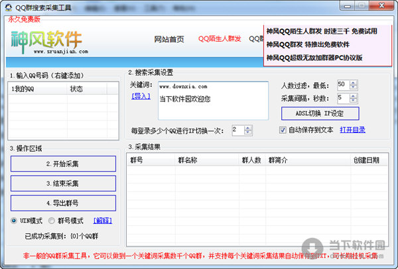Image resolution: width=398 pixels, height=269 pixels.
Task: Click inside the 关键词 text area
Action: click(213, 101)
